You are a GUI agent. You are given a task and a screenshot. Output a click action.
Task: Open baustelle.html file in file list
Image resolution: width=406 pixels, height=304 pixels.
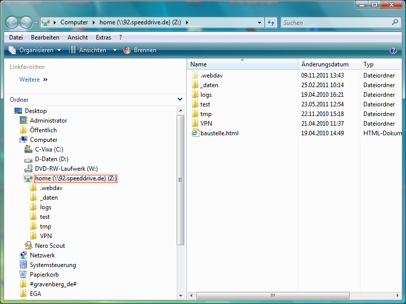(219, 133)
